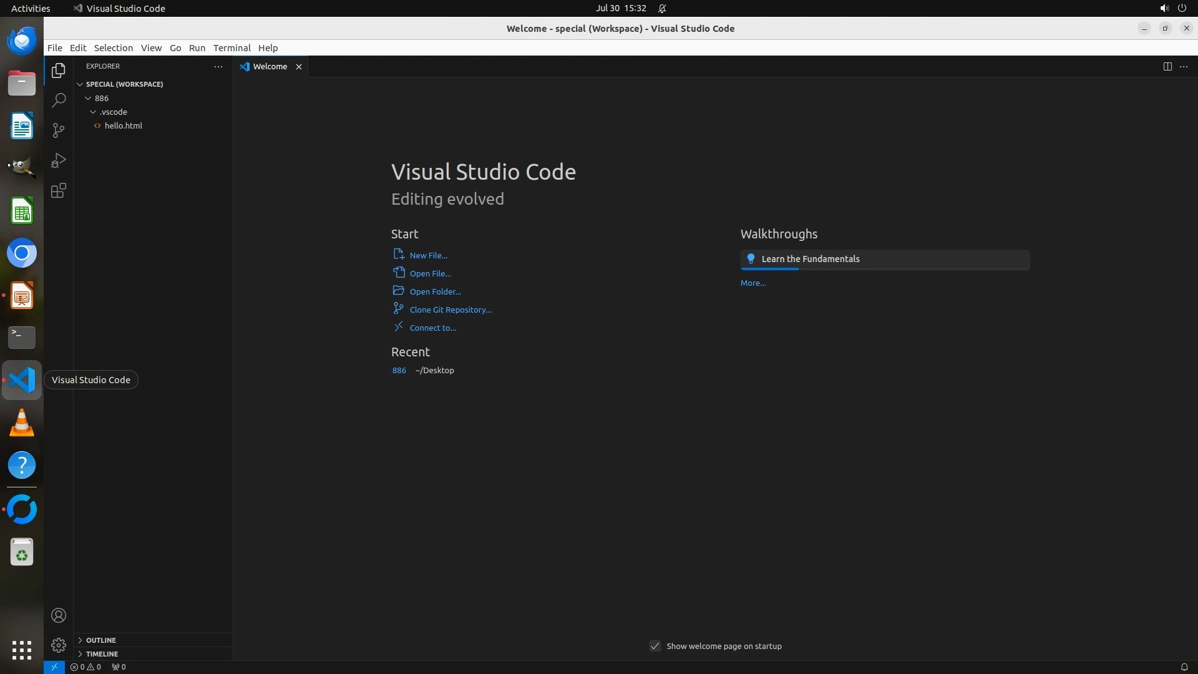Screen dimensions: 1198x674
Task: Click the Accounts icon
Action: click(x=59, y=615)
